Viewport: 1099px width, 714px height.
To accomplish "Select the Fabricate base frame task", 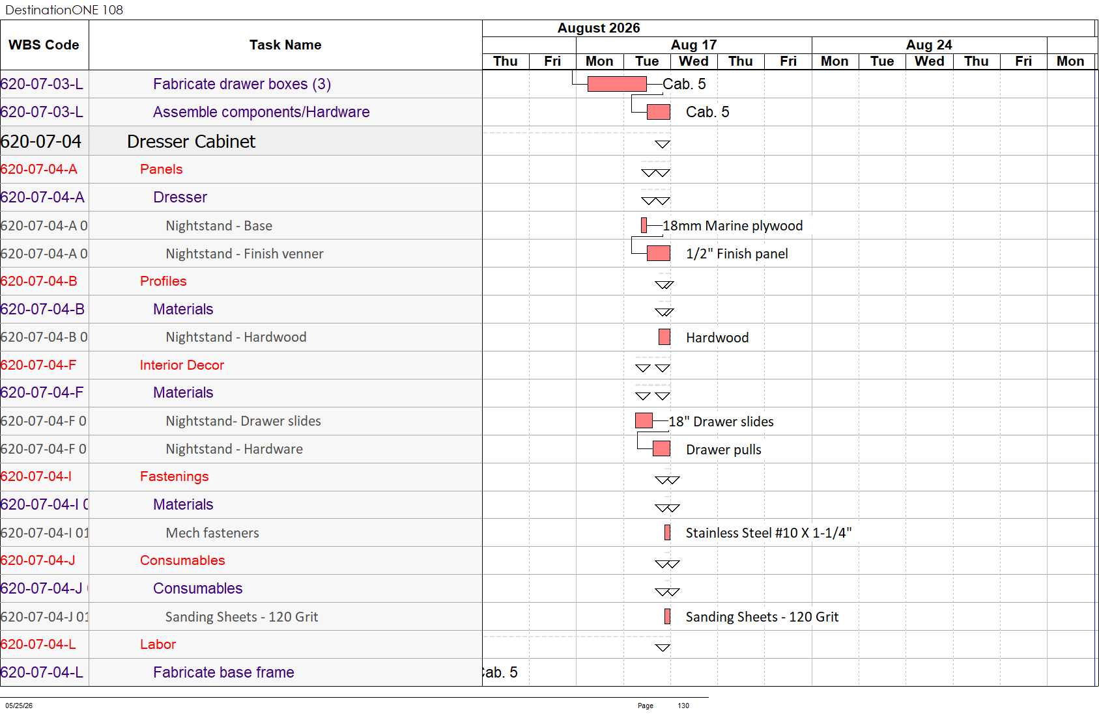I will 223,672.
